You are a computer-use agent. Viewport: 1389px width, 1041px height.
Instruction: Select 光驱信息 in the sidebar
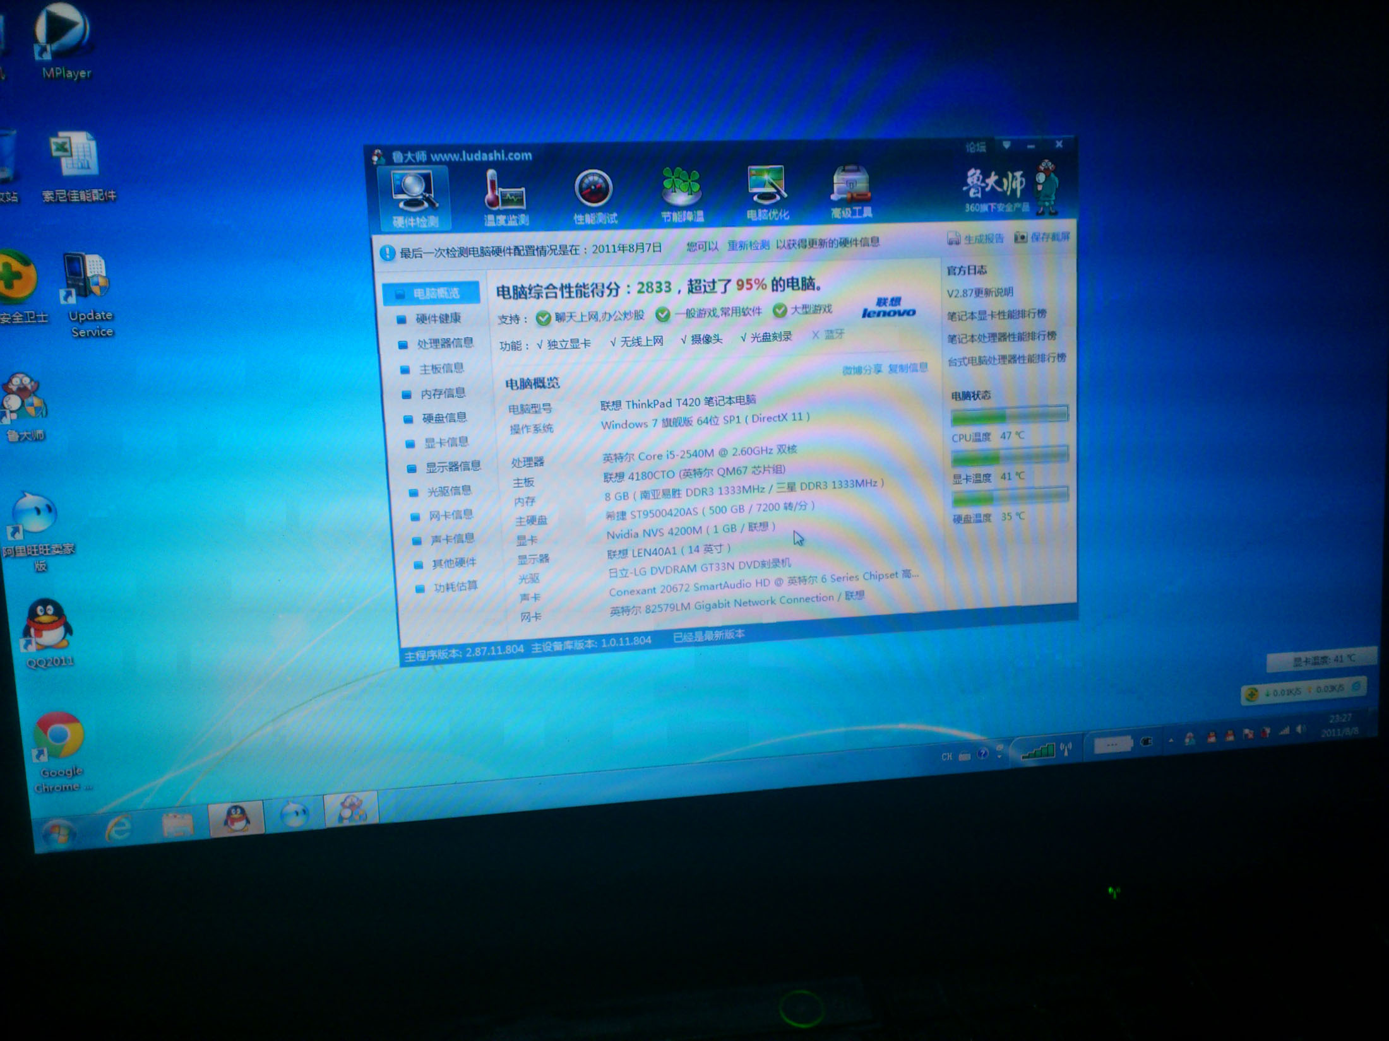pyautogui.click(x=441, y=491)
